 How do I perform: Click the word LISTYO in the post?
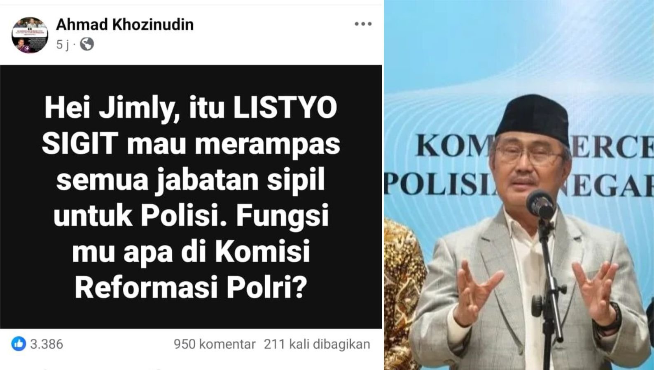click(285, 108)
